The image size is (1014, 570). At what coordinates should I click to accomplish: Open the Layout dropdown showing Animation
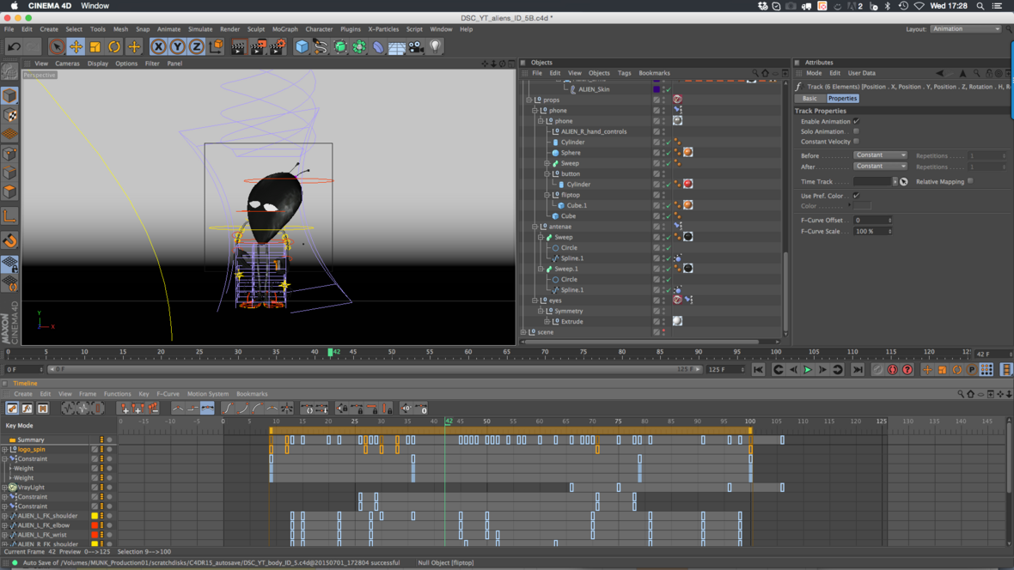pyautogui.click(x=966, y=29)
